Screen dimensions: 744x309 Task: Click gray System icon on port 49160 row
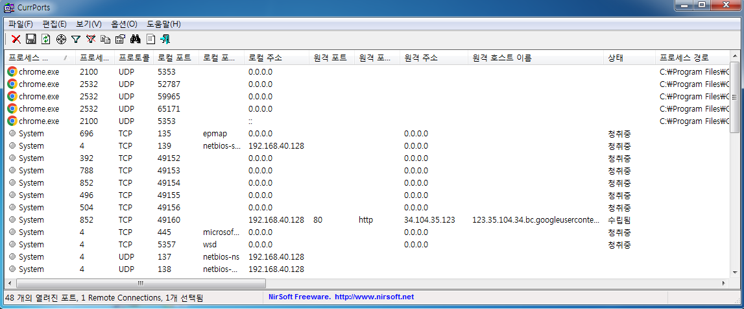pos(12,220)
